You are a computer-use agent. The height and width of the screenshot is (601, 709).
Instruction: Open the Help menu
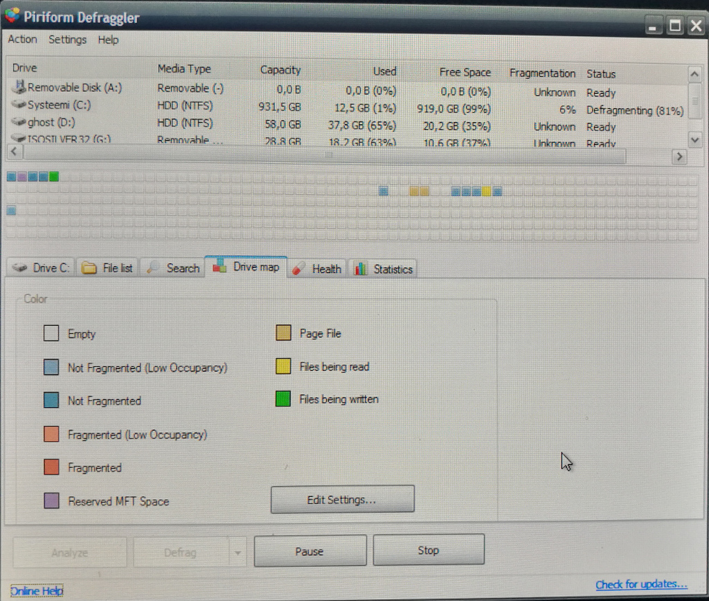[x=108, y=39]
